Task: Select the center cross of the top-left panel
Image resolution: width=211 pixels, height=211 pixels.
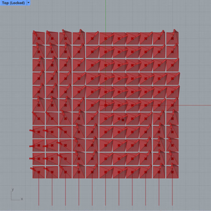Action: (39, 39)
